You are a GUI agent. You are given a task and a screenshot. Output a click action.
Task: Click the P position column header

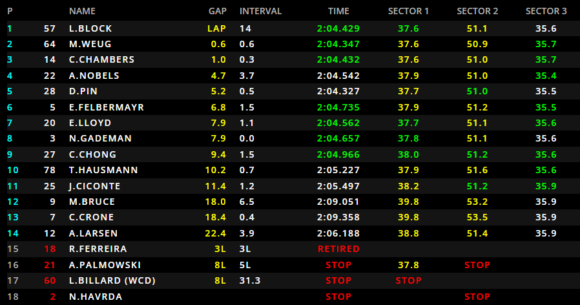(x=10, y=11)
